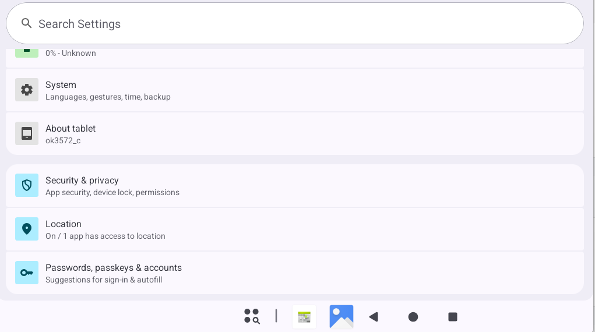Open the app drawer search icon in taskbar

click(252, 316)
